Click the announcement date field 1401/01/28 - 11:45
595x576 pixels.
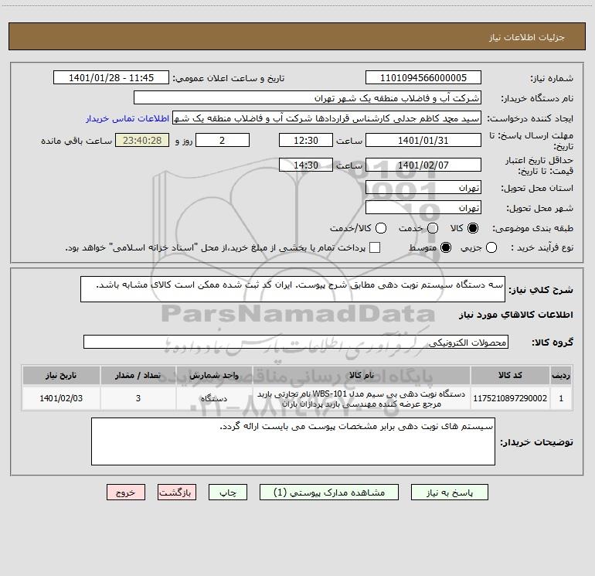click(x=111, y=78)
